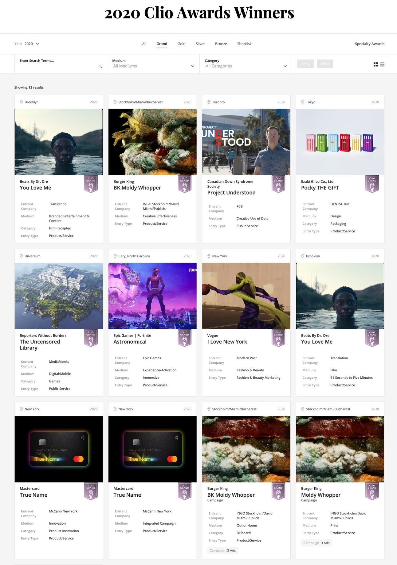397x565 pixels.
Task: Click 'Epic Games | Fortnite' client name
Action: click(132, 336)
